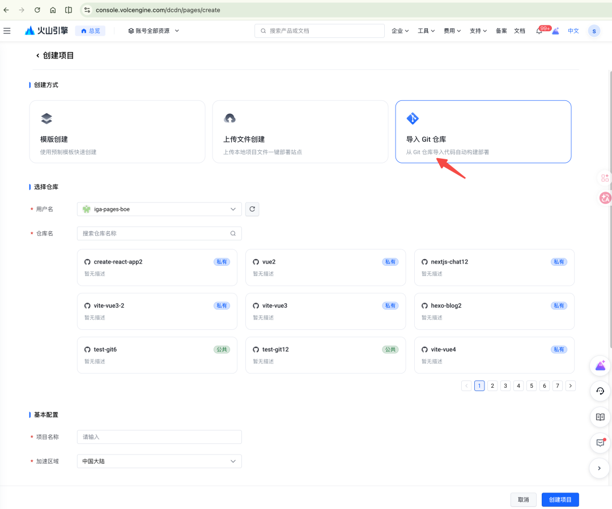Open the 加速区域 中国大陆 dropdown
The height and width of the screenshot is (509, 612).
click(x=159, y=461)
